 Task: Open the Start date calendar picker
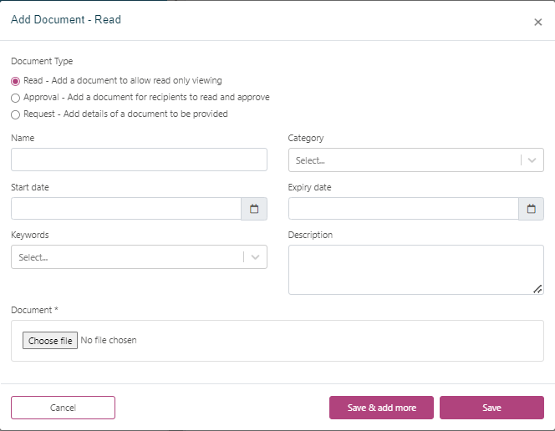point(254,209)
